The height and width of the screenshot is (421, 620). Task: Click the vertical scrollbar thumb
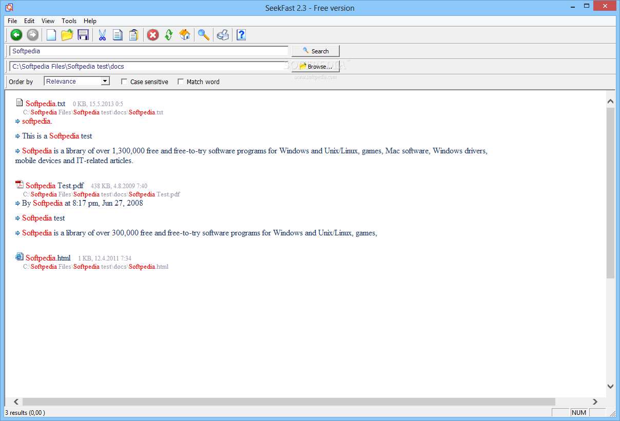(x=610, y=193)
